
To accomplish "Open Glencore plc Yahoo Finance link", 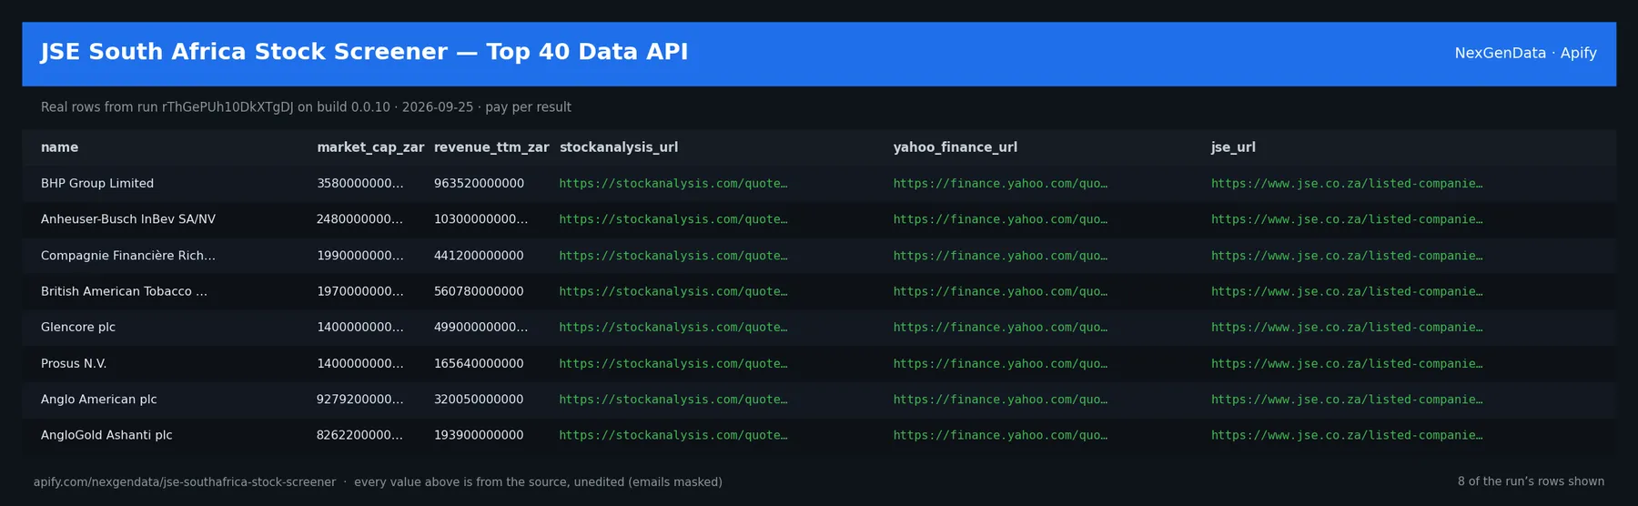I will click(x=1000, y=328).
